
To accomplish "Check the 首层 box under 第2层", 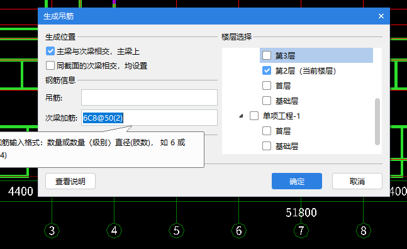I will click(x=267, y=86).
